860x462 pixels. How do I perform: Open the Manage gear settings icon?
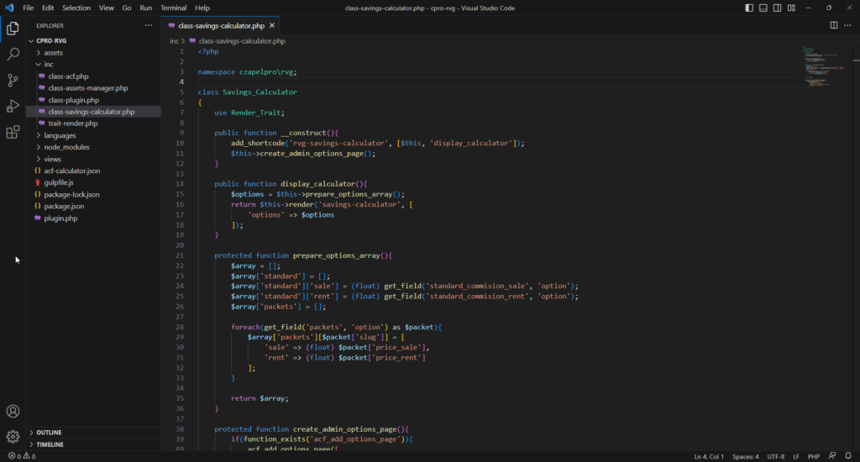[x=13, y=437]
